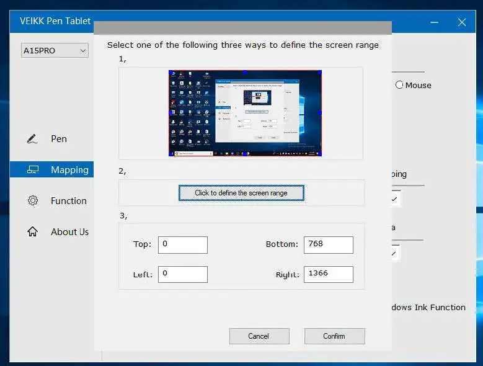Toggle the checked checkbox under the 'ping' label
Viewport: 483px width, 366px height.
click(394, 199)
